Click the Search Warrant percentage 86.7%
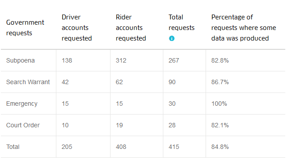 (220, 82)
